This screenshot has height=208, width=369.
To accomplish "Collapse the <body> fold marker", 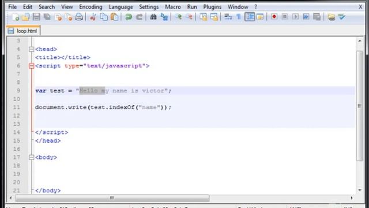I will (31, 157).
